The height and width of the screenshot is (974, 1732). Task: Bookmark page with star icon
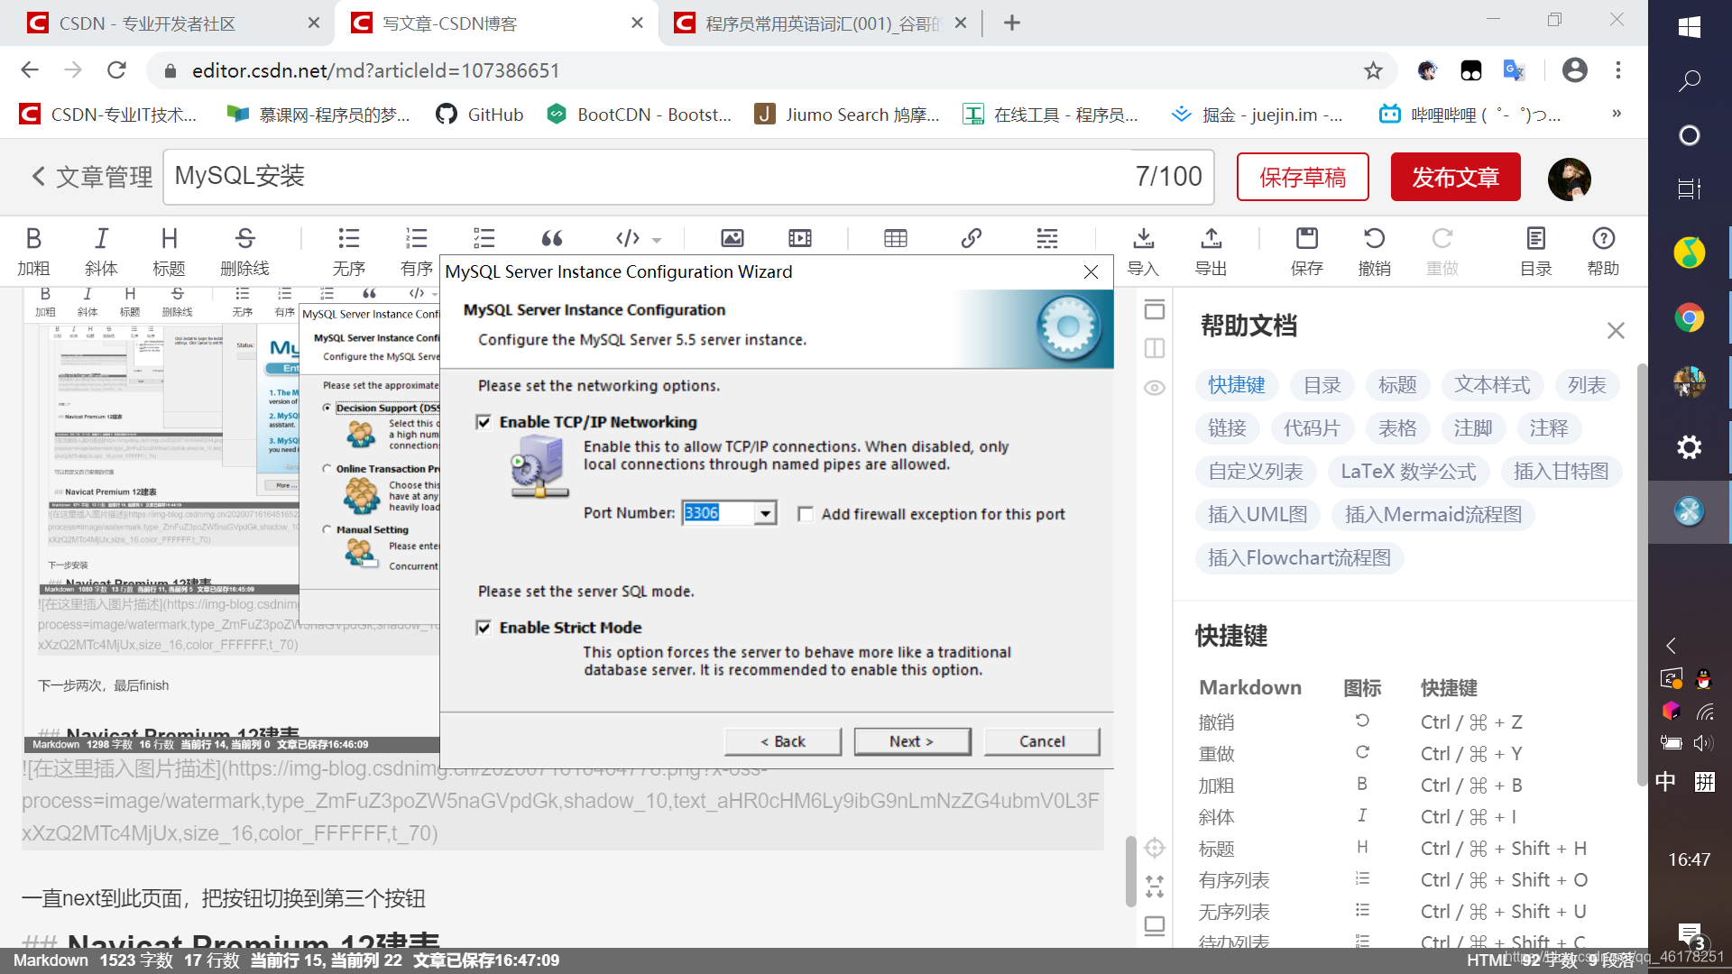(1372, 70)
